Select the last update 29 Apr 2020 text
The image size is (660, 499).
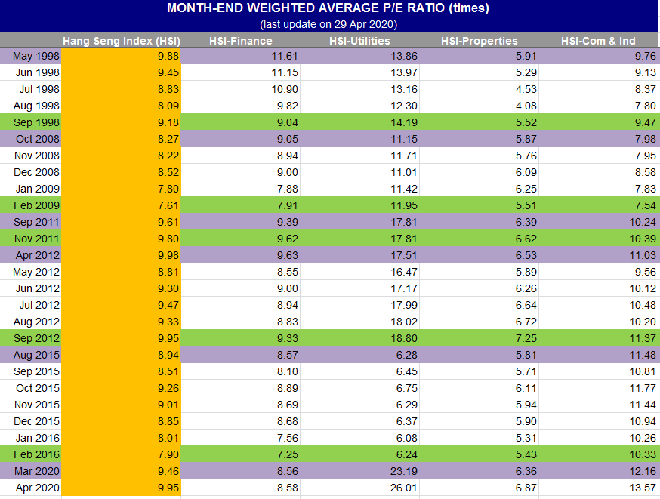point(328,24)
